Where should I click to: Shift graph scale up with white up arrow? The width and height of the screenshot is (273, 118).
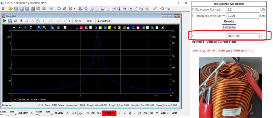click(x=14, y=27)
